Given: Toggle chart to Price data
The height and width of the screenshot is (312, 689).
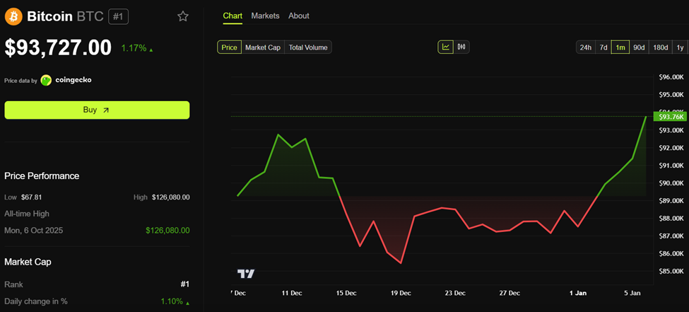Looking at the screenshot, I should click(x=229, y=47).
